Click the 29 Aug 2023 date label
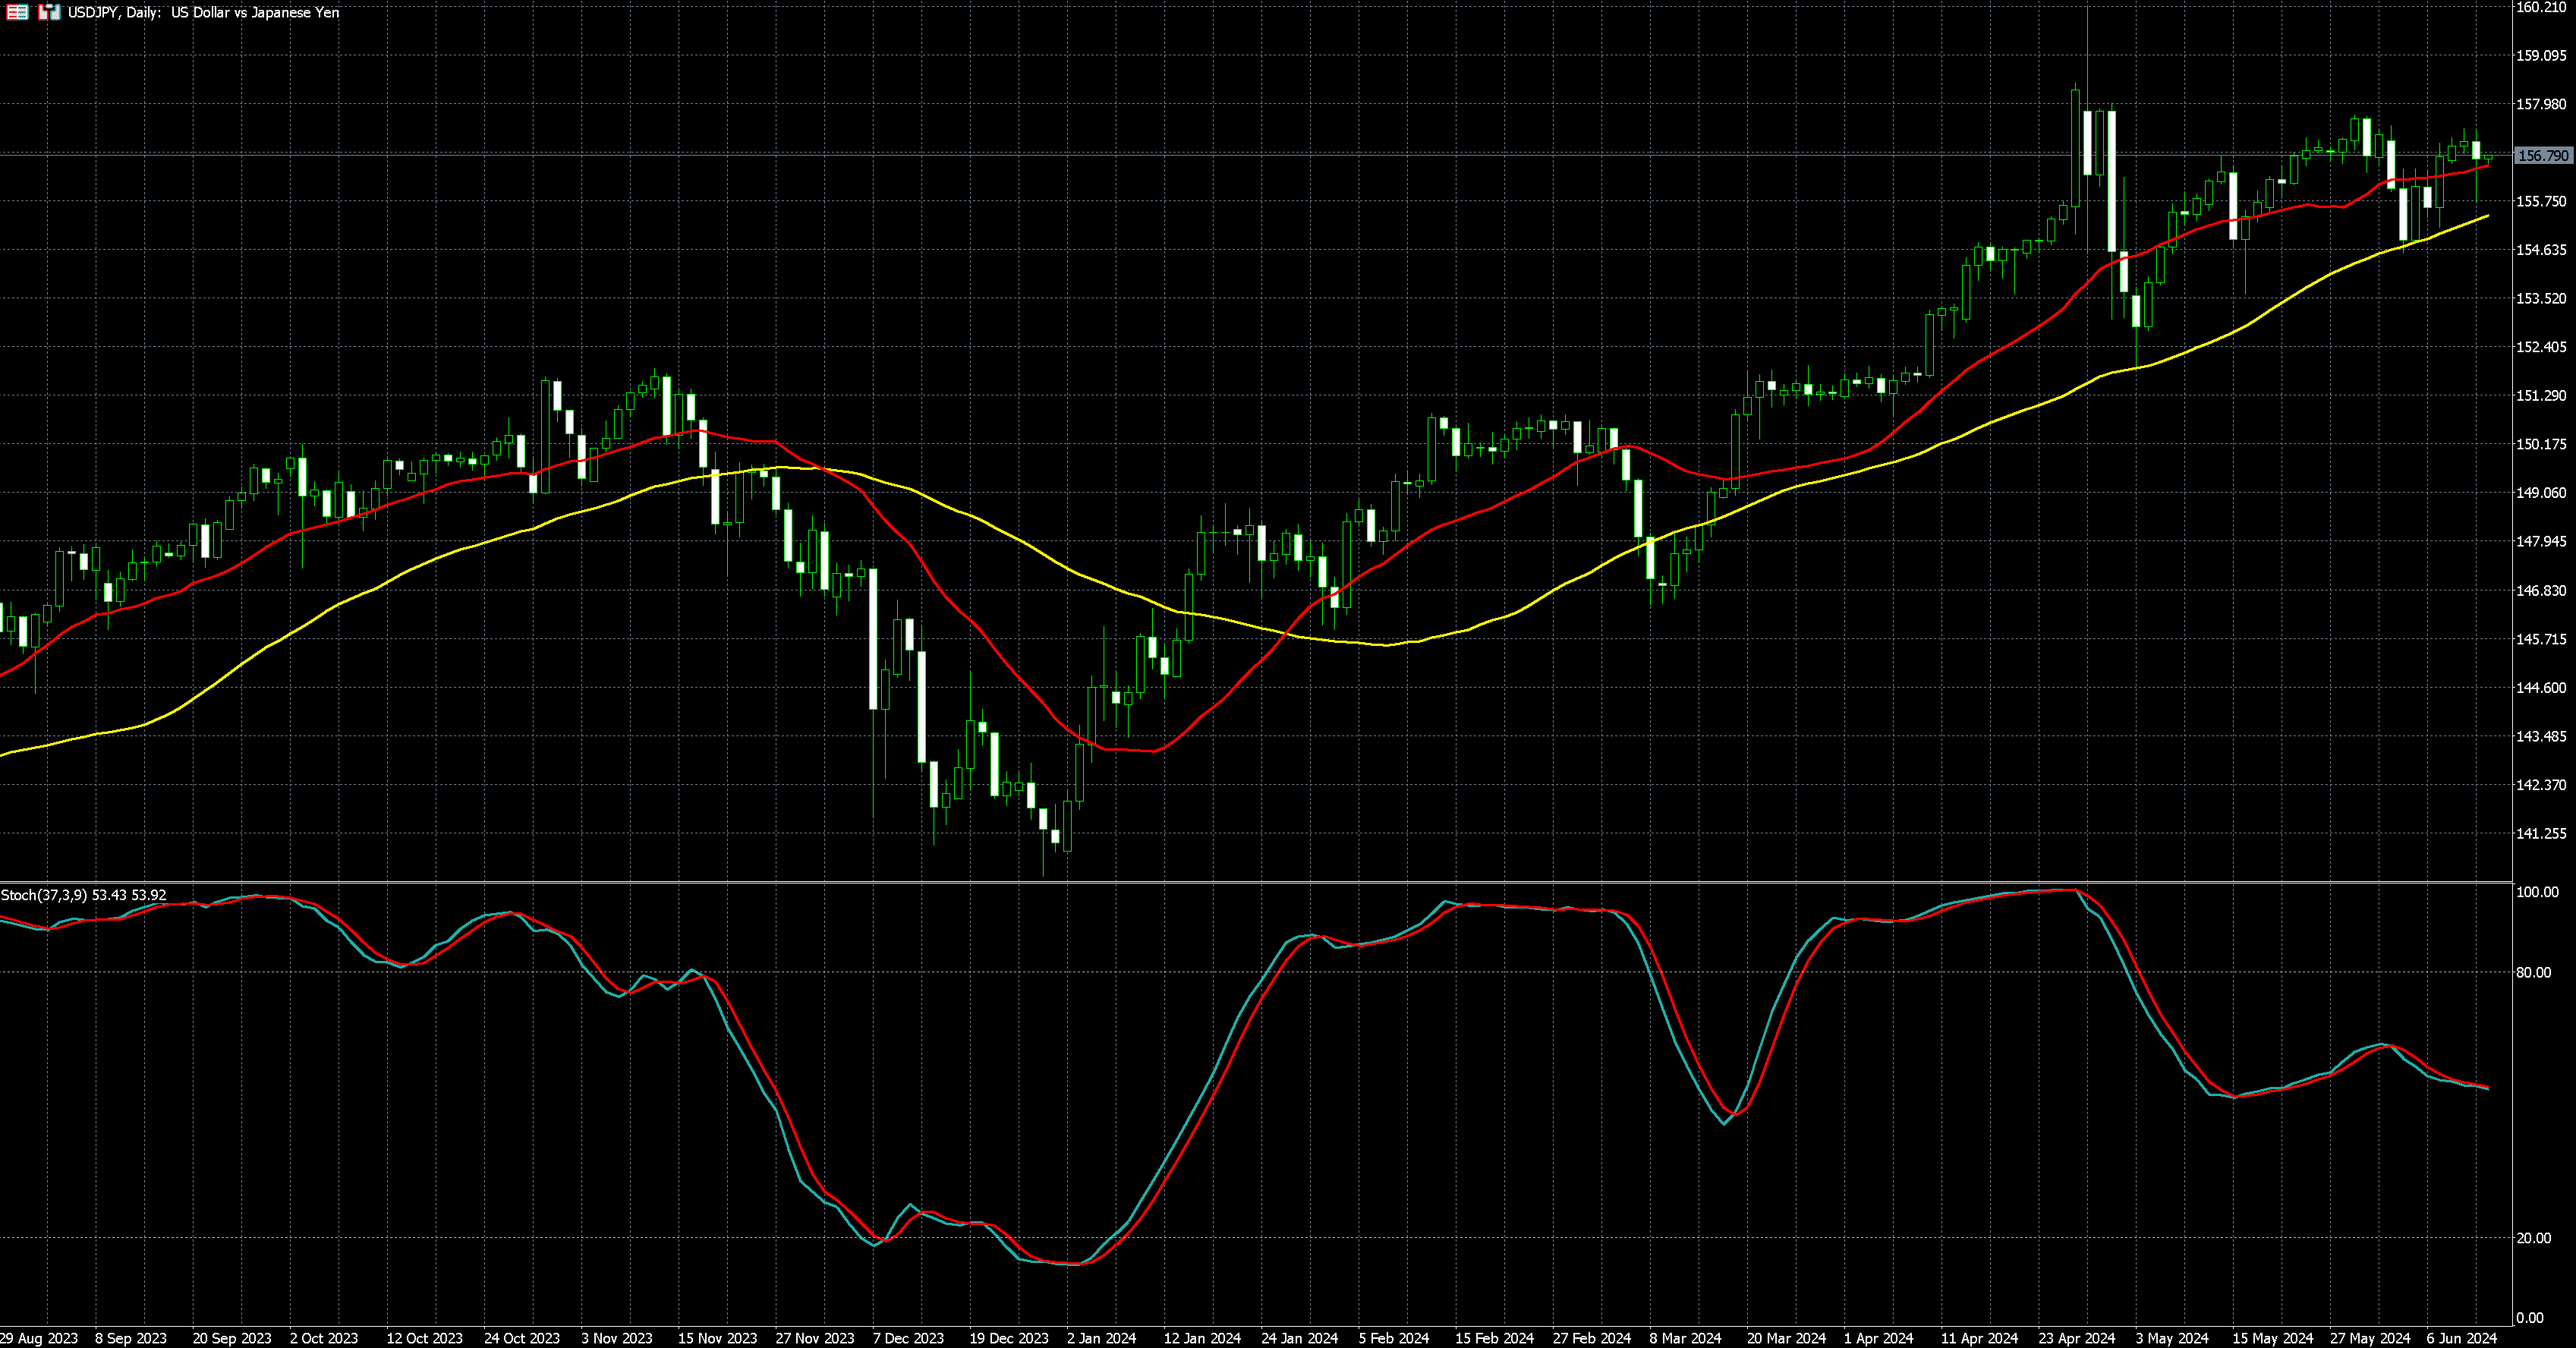2576x1348 pixels. 39,1338
